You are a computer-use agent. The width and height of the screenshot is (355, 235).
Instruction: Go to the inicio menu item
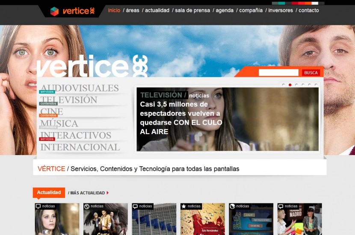(x=114, y=10)
